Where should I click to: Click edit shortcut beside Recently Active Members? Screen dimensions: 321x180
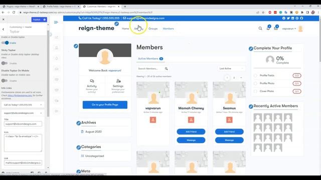click(x=251, y=106)
